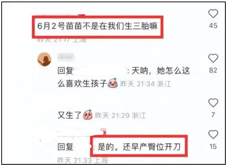This screenshot has width=226, height=165.
Task: Select the comment "6月2号苗苗不是在我们生三胎嘛"
Action: click(x=97, y=27)
